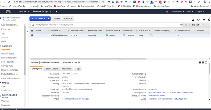Click No scheduled events link
This screenshot has width=211, height=110.
coord(156,96)
